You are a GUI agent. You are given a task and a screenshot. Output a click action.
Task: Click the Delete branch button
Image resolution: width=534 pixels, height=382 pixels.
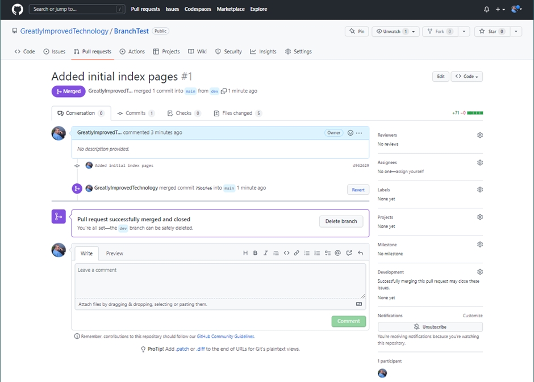(341, 221)
